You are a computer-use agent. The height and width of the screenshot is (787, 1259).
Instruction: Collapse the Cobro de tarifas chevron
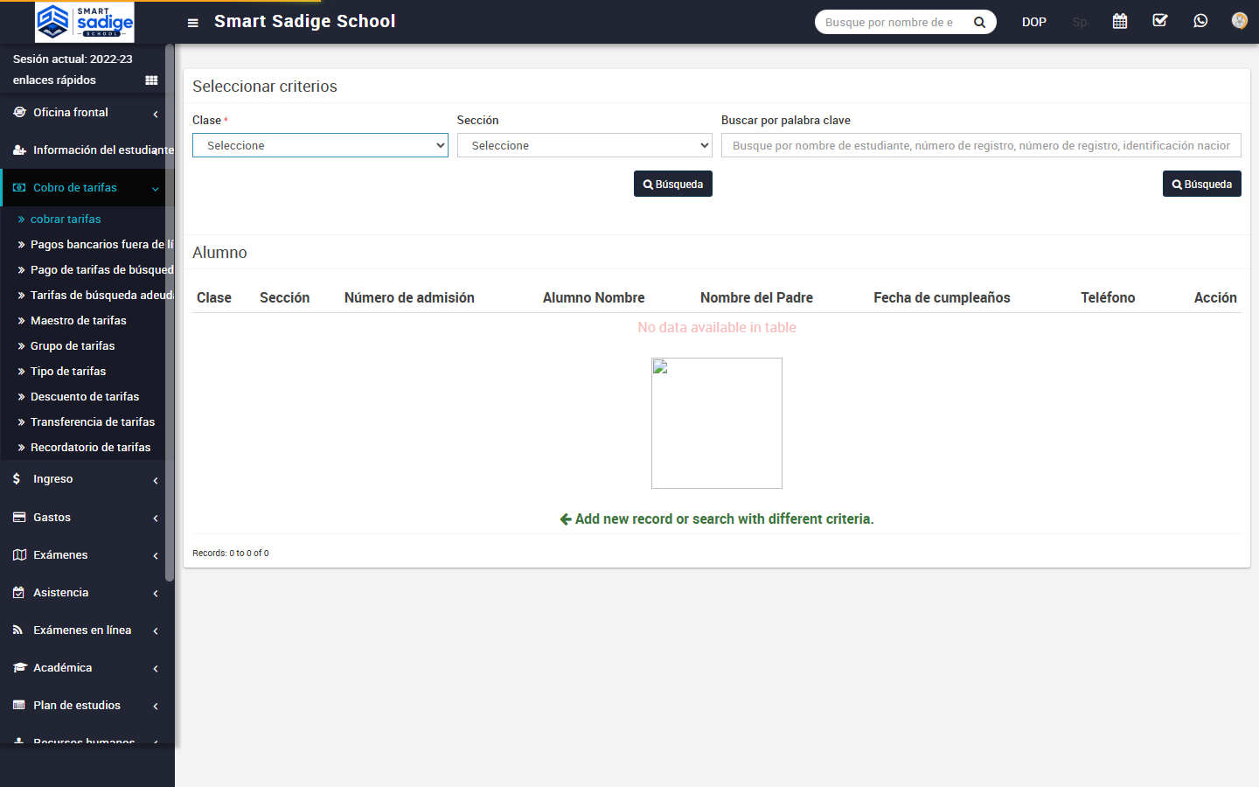click(x=156, y=189)
